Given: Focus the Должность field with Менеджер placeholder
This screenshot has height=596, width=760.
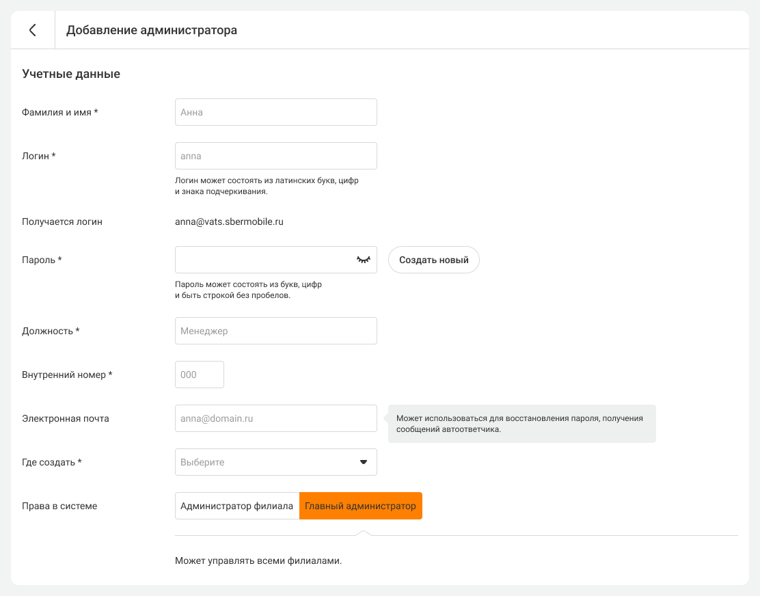Looking at the screenshot, I should coord(275,331).
